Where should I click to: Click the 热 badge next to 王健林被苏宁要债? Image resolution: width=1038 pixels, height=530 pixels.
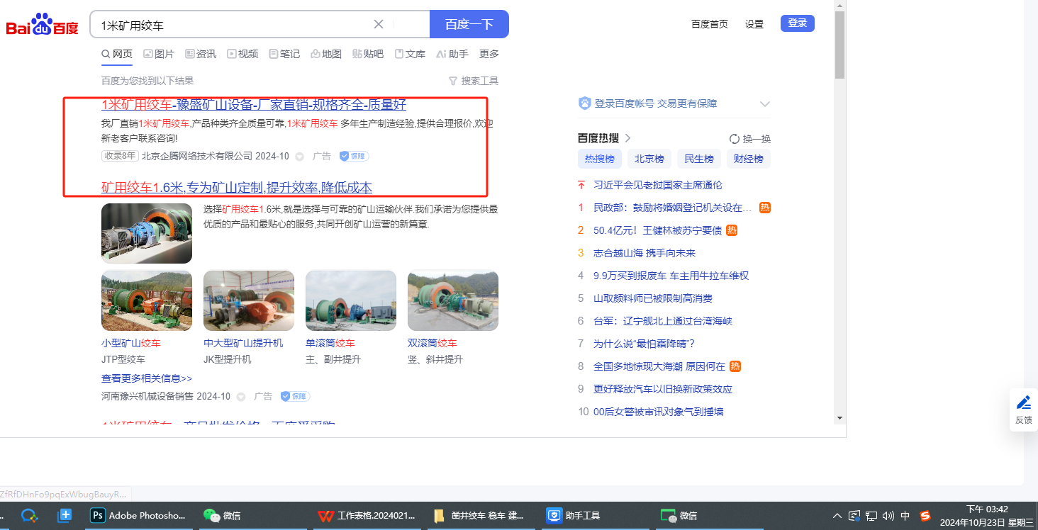click(732, 230)
